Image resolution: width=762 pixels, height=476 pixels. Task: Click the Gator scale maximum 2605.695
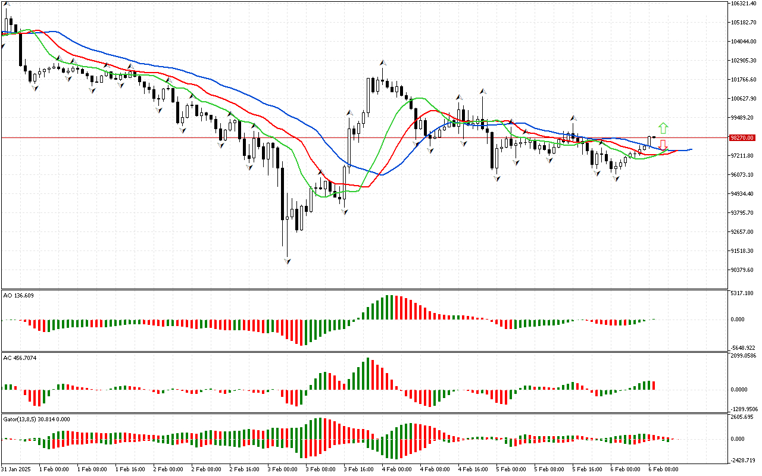[742, 418]
